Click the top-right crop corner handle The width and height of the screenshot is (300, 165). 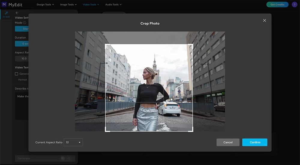click(192, 45)
